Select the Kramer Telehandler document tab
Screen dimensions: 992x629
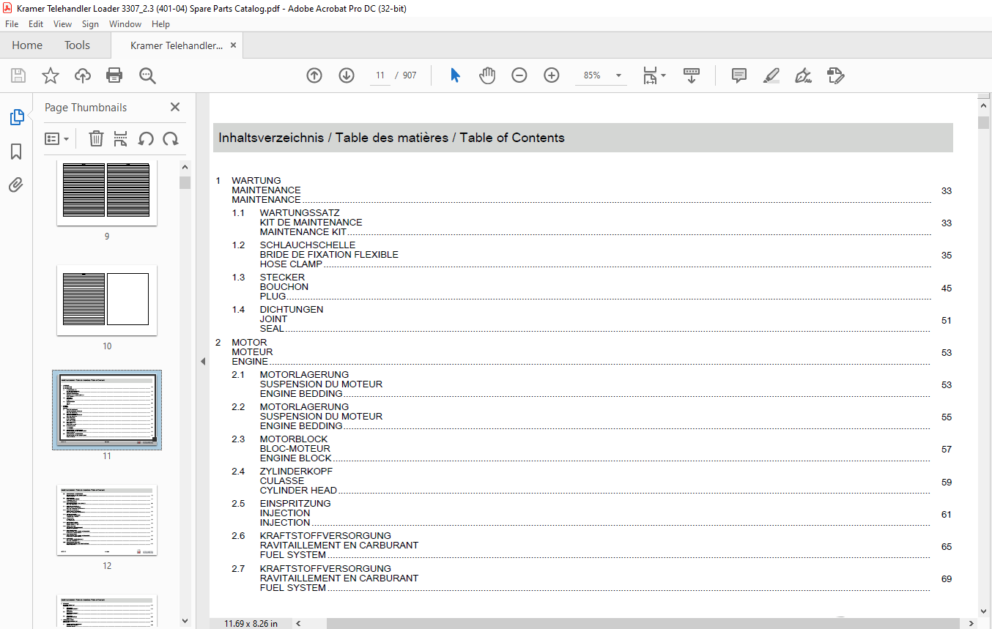[177, 45]
